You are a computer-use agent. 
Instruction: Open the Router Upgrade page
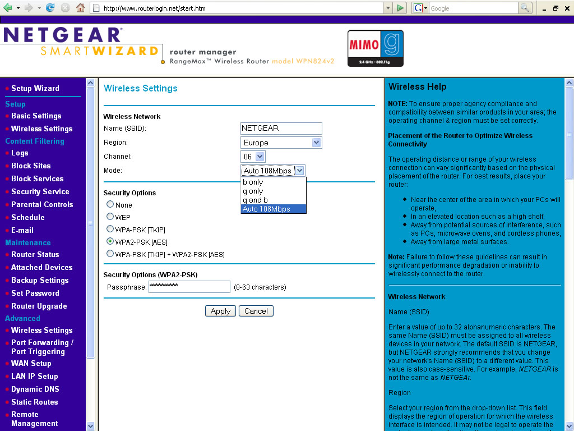point(39,306)
